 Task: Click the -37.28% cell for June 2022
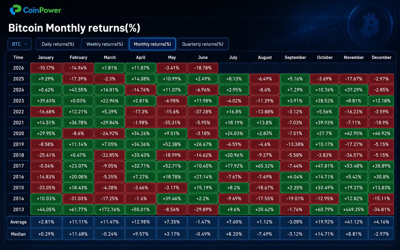point(203,112)
